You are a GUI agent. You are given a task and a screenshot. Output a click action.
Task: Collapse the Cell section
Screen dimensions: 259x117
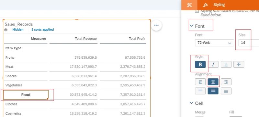(192, 103)
